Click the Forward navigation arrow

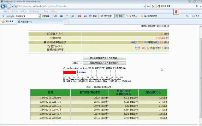(9, 6)
